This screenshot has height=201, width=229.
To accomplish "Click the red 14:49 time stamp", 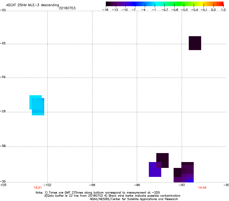I will point(202,188).
